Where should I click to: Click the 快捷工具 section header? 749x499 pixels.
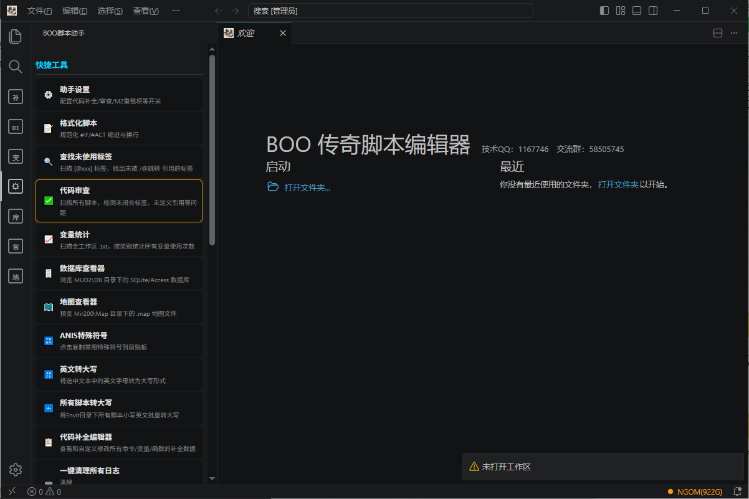[x=52, y=65]
